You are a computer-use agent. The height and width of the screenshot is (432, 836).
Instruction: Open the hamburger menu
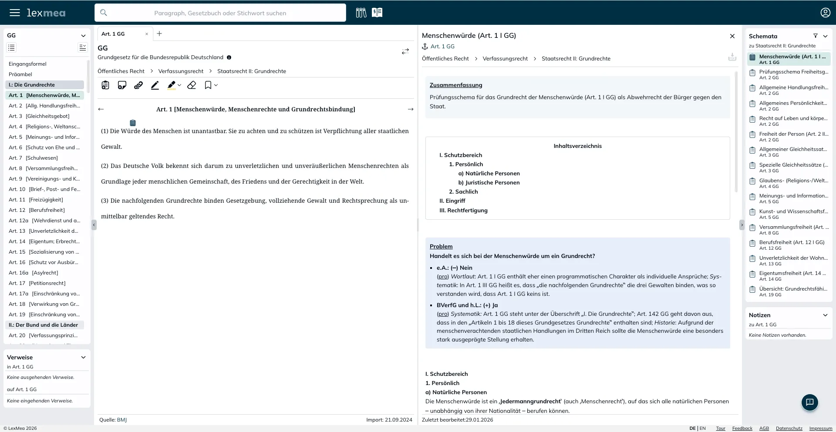coord(15,13)
